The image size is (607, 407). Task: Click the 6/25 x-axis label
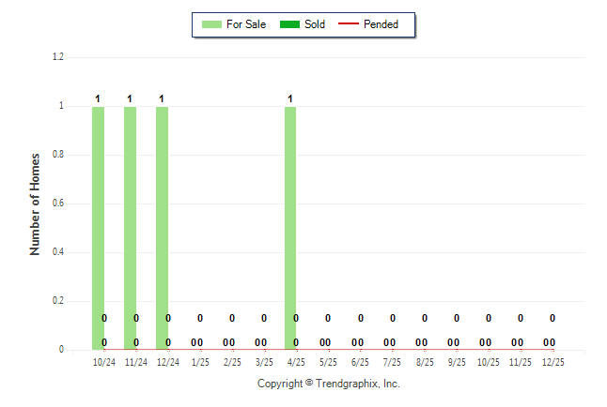pyautogui.click(x=360, y=361)
